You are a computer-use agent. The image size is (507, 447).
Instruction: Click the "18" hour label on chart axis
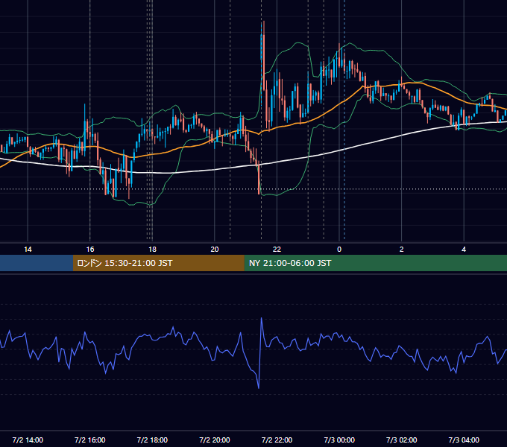(x=152, y=250)
